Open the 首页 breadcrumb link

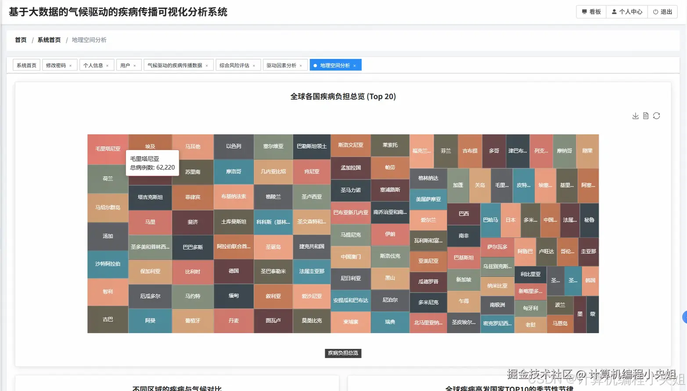click(20, 39)
